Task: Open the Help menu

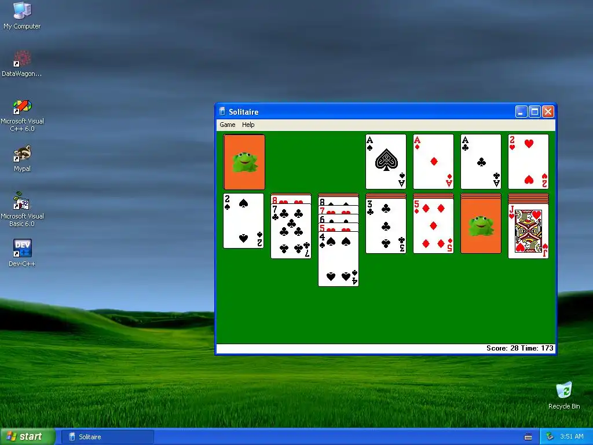Action: tap(248, 125)
